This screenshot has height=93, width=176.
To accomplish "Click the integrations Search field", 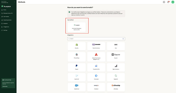I will pyautogui.click(x=96, y=39).
